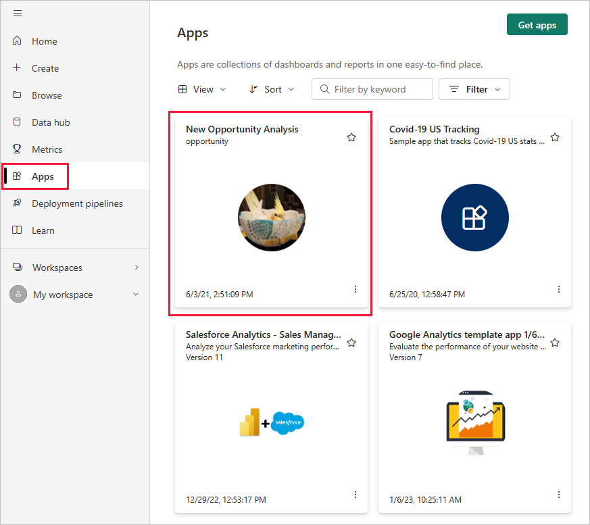Click 'Evaluate the performance of your website' text
The width and height of the screenshot is (590, 525).
[467, 347]
